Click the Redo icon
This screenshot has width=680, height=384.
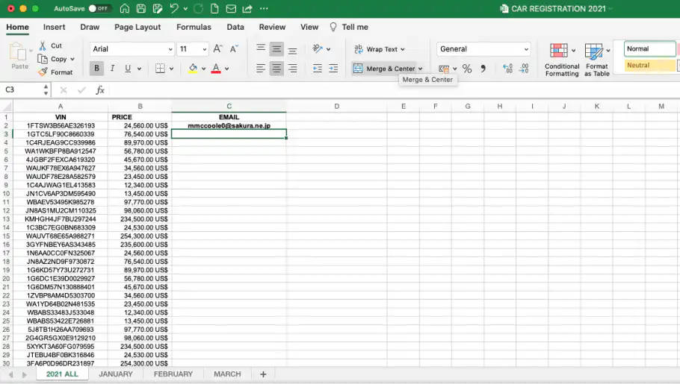(x=199, y=8)
